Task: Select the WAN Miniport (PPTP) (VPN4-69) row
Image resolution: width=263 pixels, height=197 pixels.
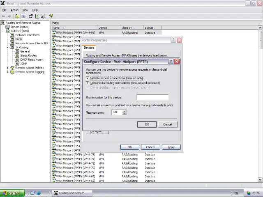Action: coord(106,176)
